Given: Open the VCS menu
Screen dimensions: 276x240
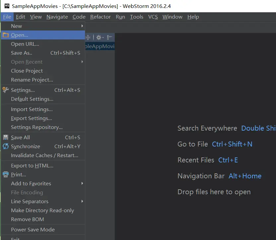Looking at the screenshot, I should (x=153, y=17).
